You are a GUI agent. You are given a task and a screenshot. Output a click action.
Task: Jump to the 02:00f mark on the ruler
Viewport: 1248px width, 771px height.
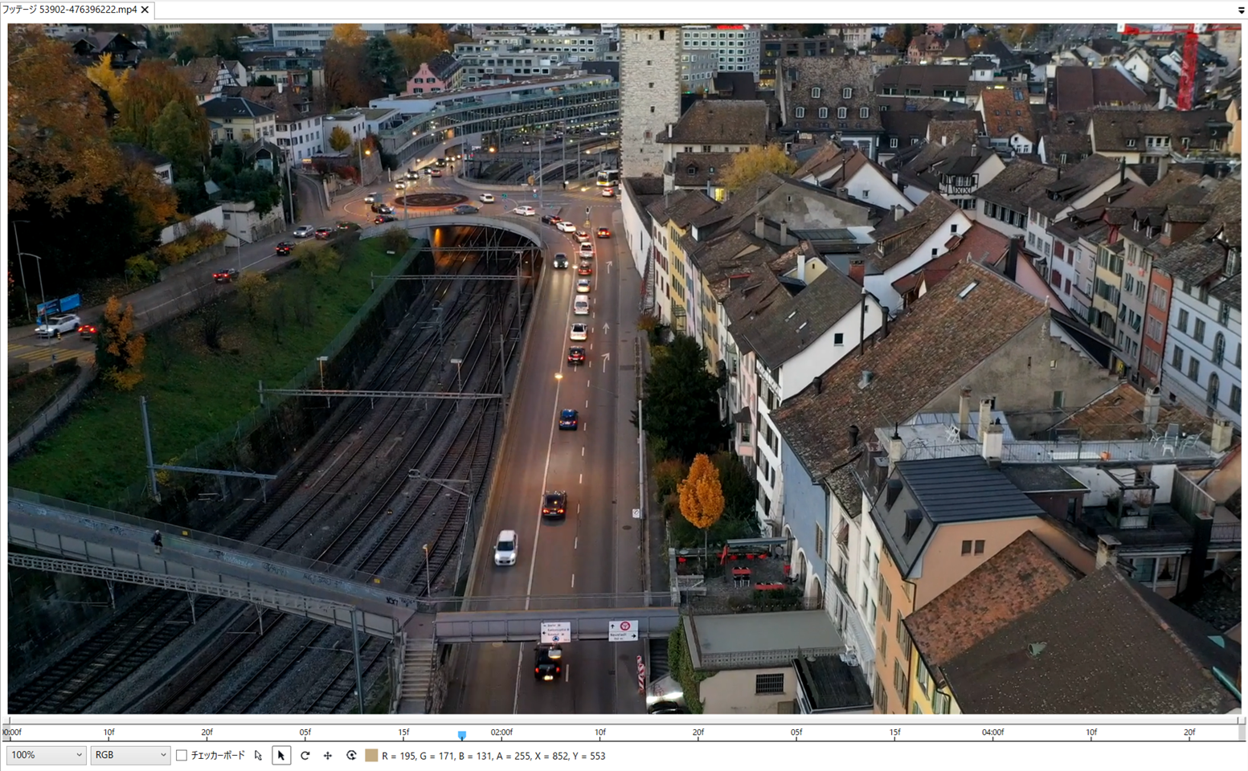click(501, 732)
